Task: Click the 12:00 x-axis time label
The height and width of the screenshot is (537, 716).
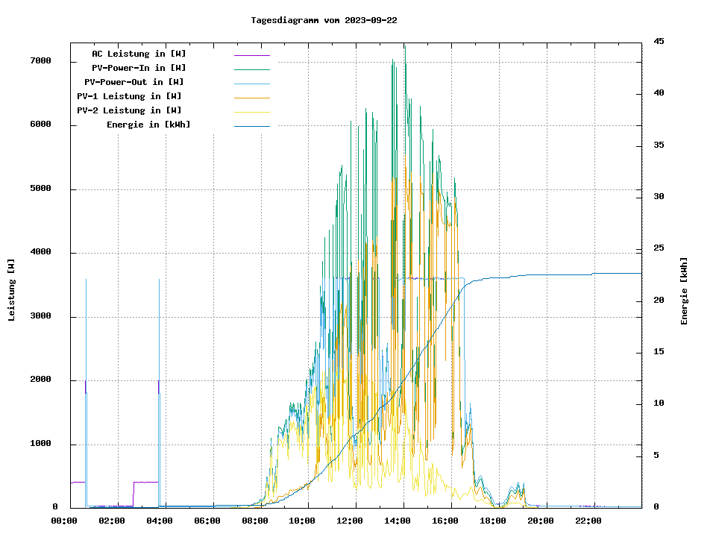Action: pyautogui.click(x=350, y=521)
